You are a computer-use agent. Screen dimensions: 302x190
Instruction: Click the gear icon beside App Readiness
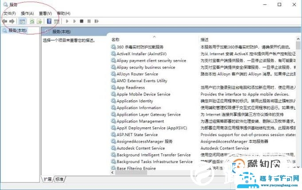pyautogui.click(x=113, y=87)
